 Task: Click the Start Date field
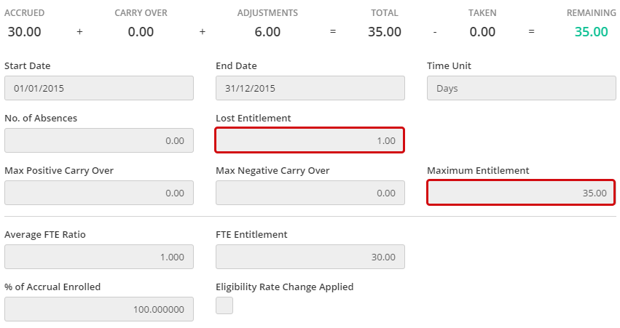point(99,88)
